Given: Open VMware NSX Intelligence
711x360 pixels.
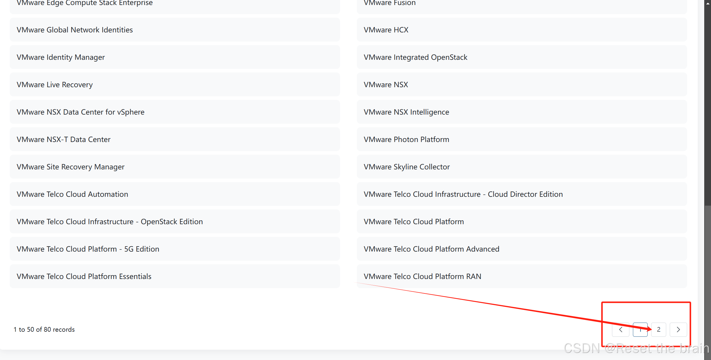Looking at the screenshot, I should pyautogui.click(x=406, y=112).
